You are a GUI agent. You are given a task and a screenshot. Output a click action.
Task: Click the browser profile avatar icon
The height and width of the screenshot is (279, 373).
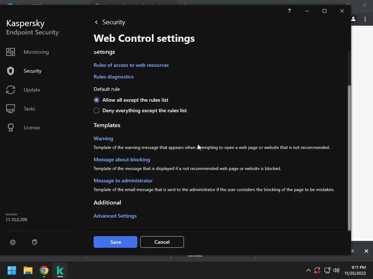click(353, 19)
